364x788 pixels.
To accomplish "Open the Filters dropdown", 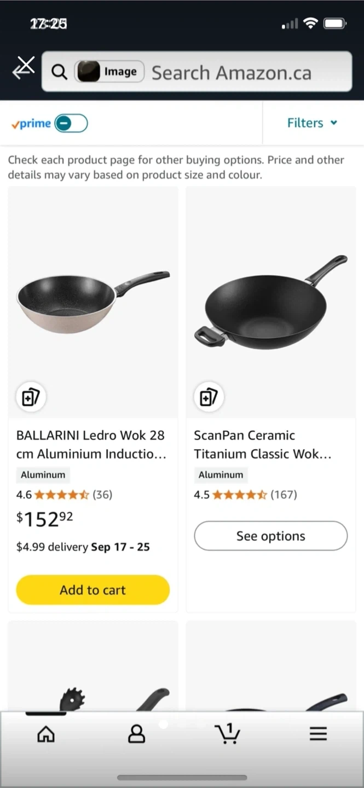I will pyautogui.click(x=312, y=123).
